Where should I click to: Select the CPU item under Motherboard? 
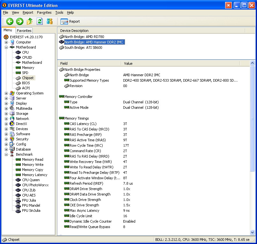(x=25, y=52)
